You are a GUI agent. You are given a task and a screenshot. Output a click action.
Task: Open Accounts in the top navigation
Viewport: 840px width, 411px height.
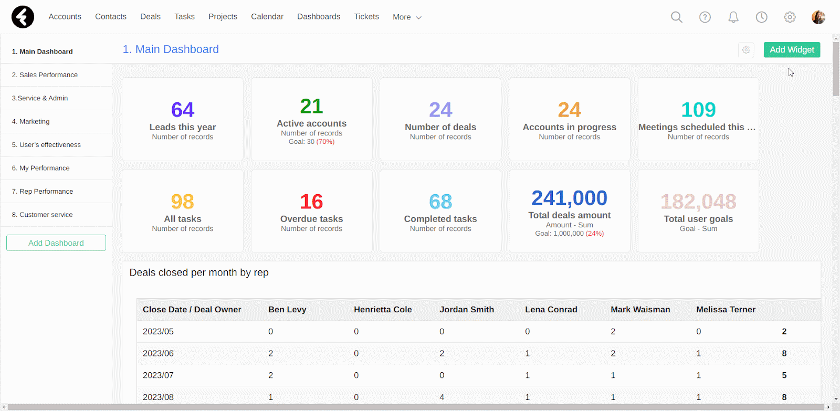[x=65, y=16]
